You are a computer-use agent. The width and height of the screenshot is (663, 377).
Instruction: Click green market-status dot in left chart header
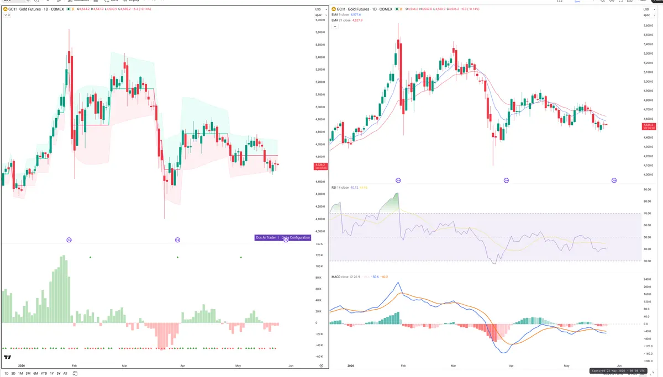click(x=69, y=9)
